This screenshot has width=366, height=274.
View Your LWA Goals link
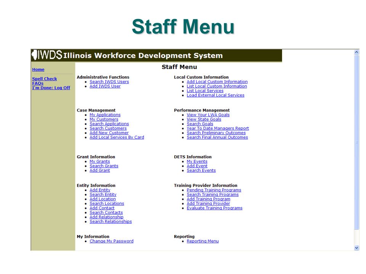pyautogui.click(x=208, y=115)
